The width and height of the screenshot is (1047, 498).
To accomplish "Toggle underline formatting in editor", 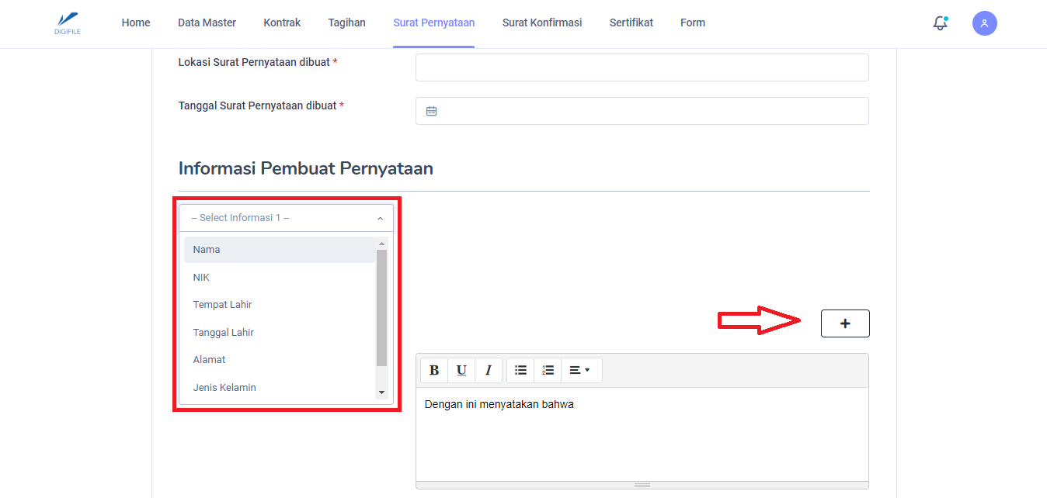I will pyautogui.click(x=461, y=371).
